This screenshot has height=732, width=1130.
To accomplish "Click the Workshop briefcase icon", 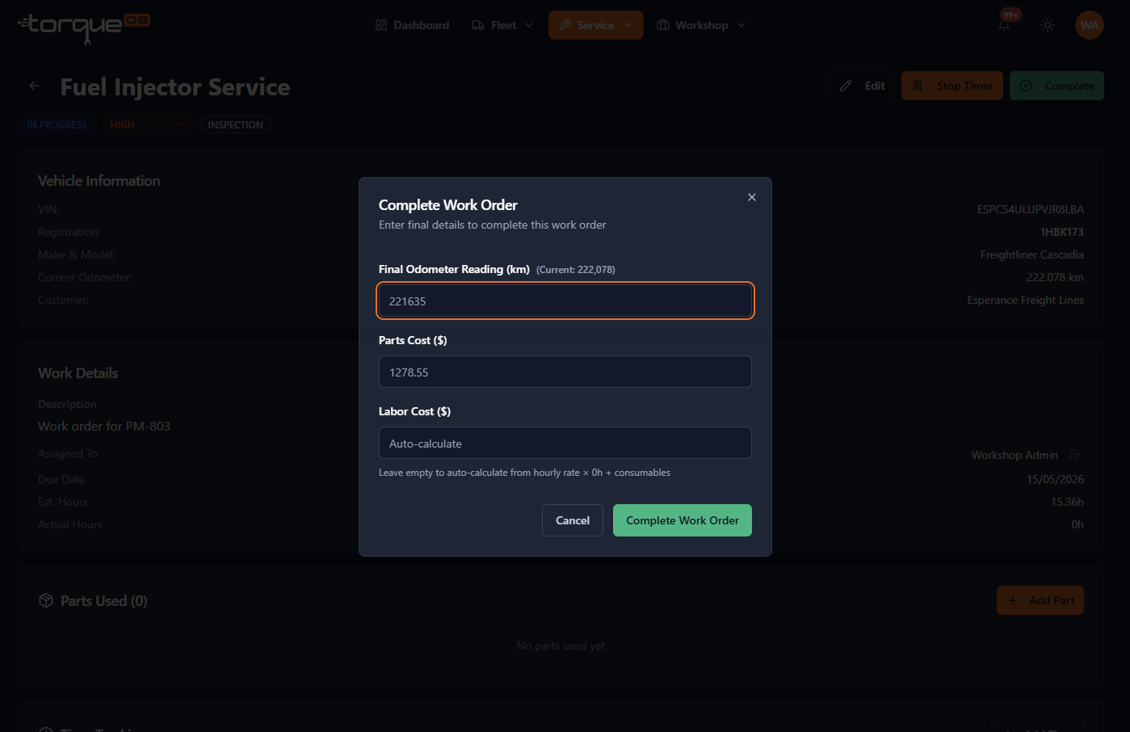I will [663, 25].
